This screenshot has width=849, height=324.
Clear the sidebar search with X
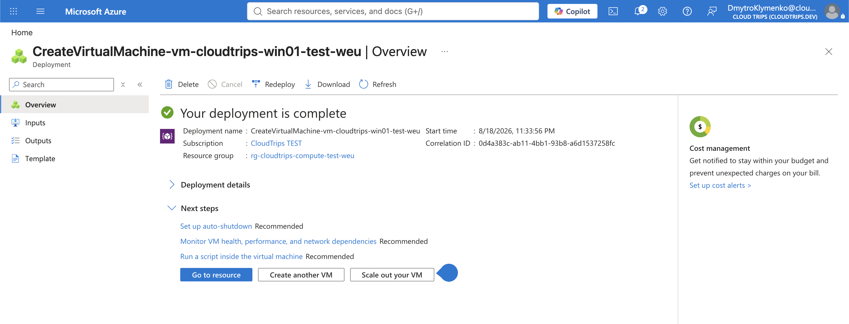(x=123, y=85)
